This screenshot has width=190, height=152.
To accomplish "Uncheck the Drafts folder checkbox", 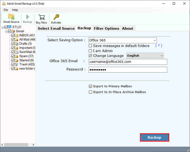I will pos(13,44).
